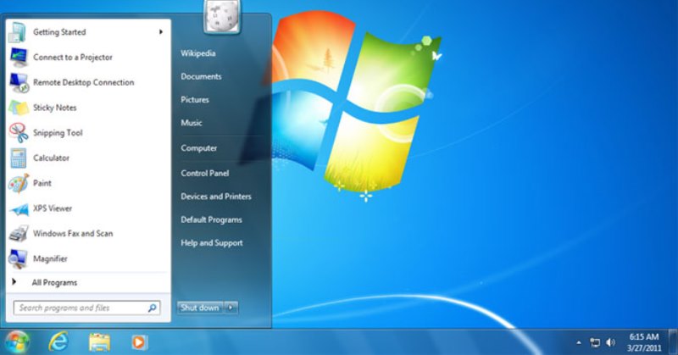Click the network icon in system tray
Viewport: 678px width, 355px height.
tap(595, 343)
